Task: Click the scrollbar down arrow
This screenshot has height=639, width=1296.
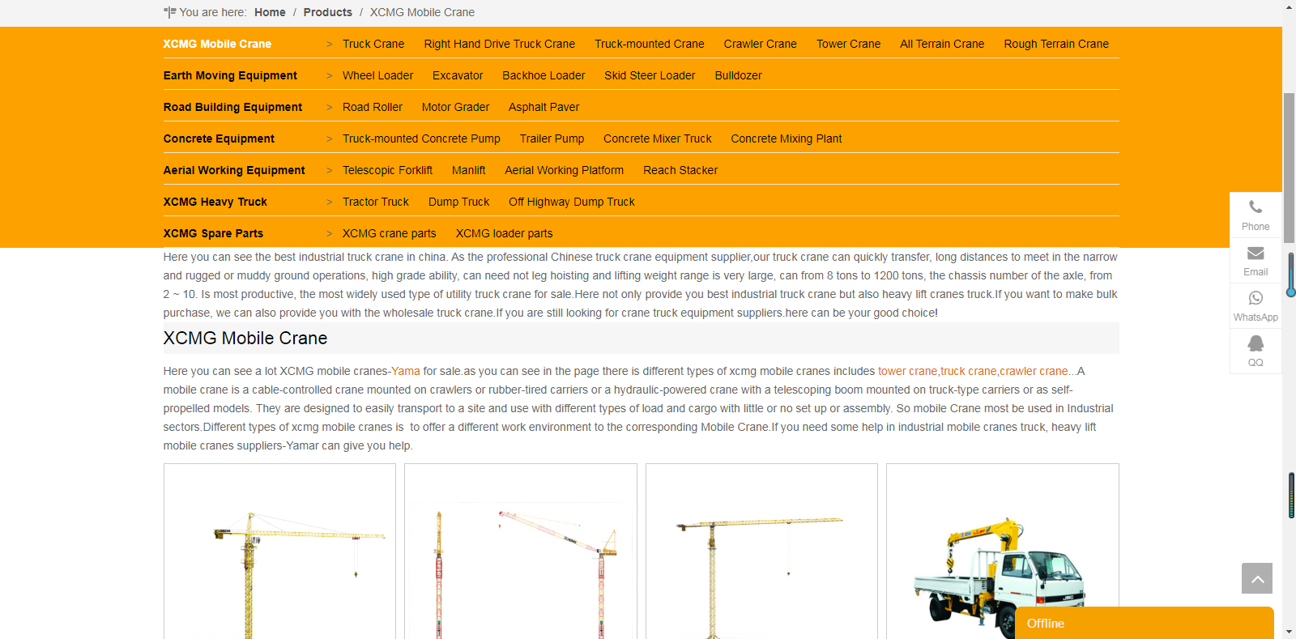Action: (x=1290, y=632)
